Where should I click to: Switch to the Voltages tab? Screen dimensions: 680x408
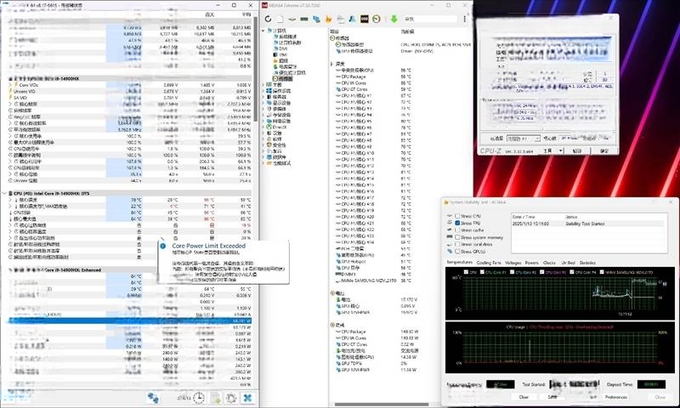click(513, 263)
